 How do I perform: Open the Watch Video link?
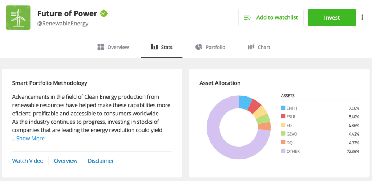click(28, 161)
